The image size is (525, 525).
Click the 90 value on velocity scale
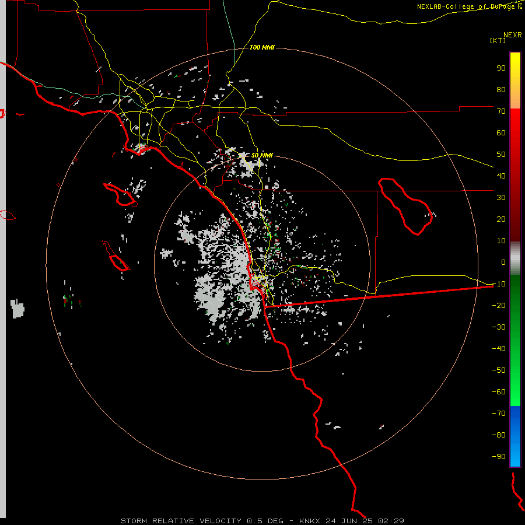click(501, 68)
